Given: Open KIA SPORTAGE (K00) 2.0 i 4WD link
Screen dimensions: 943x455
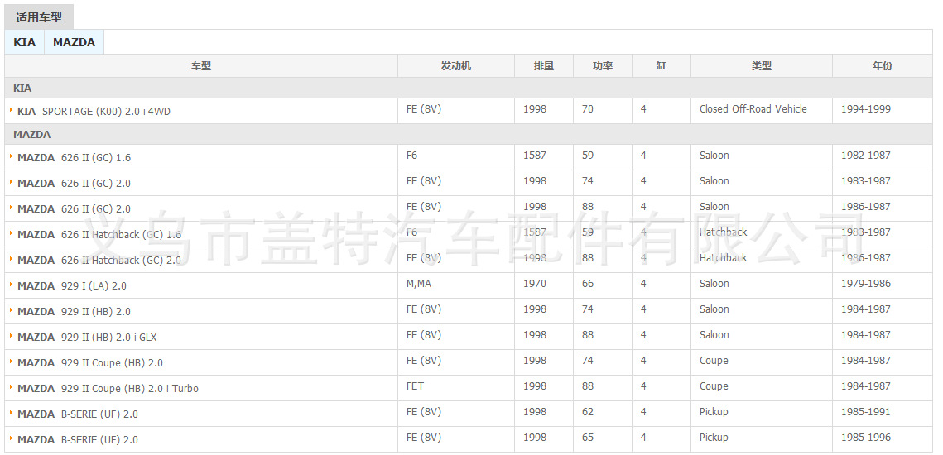Looking at the screenshot, I should point(94,111).
